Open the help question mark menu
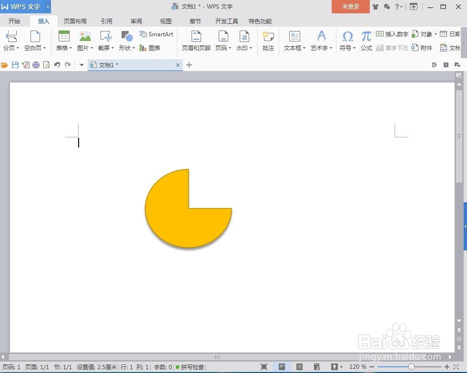 398,7
